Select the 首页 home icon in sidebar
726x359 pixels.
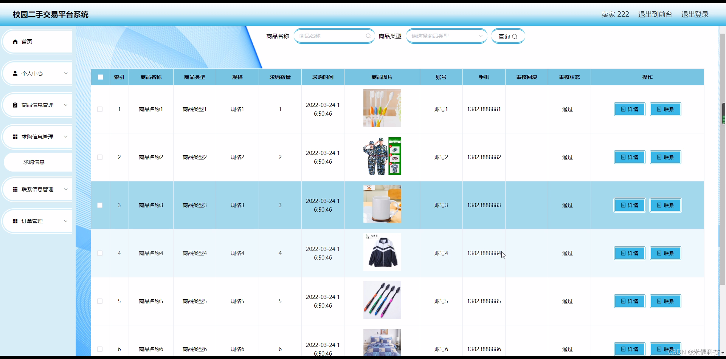point(15,42)
